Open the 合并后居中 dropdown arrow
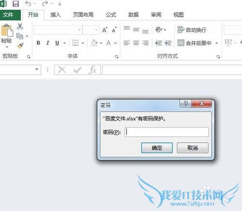The height and width of the screenshot is (211, 242). [217, 43]
